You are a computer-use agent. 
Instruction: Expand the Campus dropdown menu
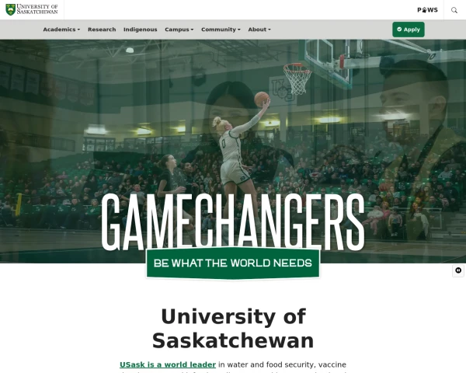[179, 30]
